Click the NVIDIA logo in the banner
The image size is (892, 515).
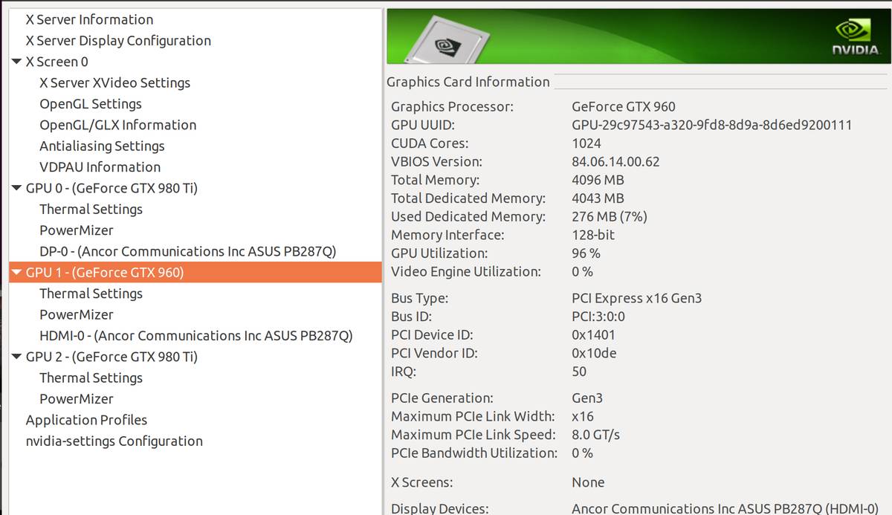click(854, 38)
